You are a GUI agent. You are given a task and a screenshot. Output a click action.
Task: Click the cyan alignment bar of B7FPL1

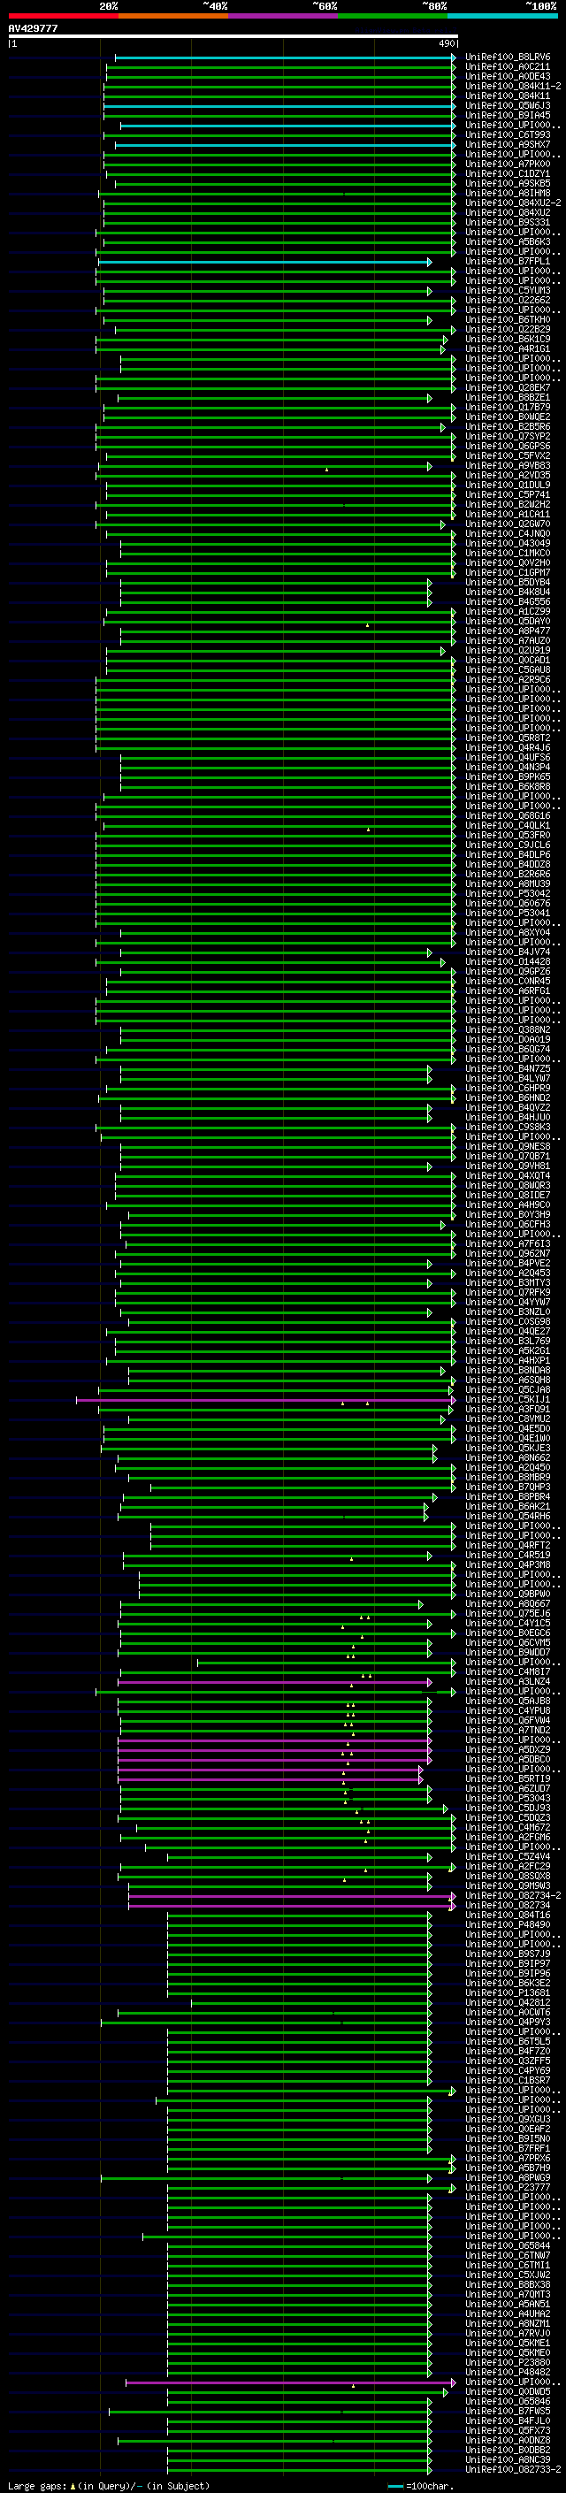coord(264,261)
